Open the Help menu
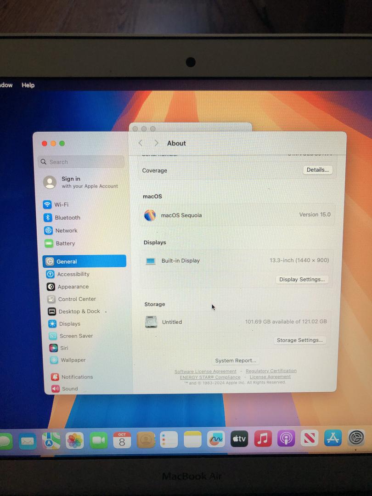Screen dimensions: 372x496 pyautogui.click(x=28, y=85)
